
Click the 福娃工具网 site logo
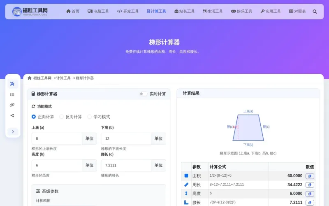[30, 12]
